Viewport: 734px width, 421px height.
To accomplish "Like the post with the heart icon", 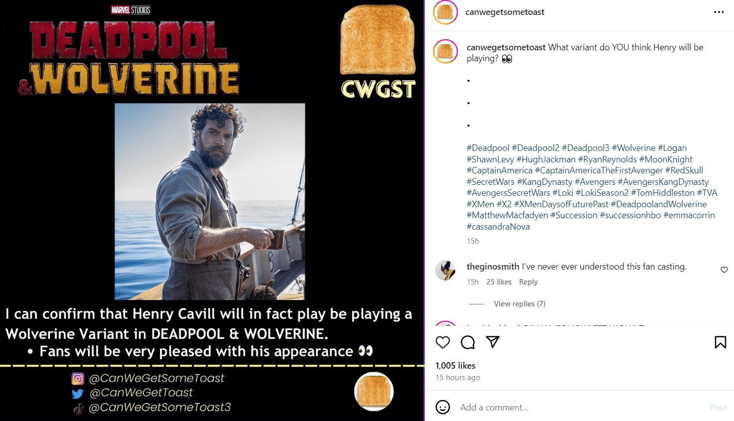I will [x=443, y=342].
